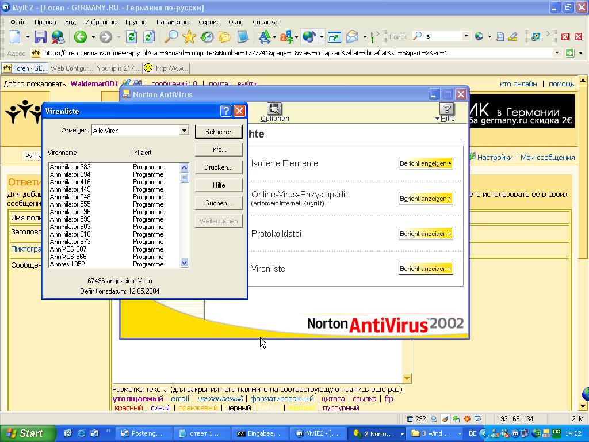Click the Suchen... button
The width and height of the screenshot is (589, 442).
click(x=219, y=203)
